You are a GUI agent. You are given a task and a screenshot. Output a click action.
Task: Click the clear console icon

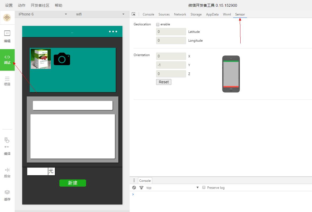(134, 188)
